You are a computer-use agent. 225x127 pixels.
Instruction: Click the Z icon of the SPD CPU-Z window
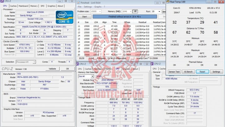(x=77, y=64)
